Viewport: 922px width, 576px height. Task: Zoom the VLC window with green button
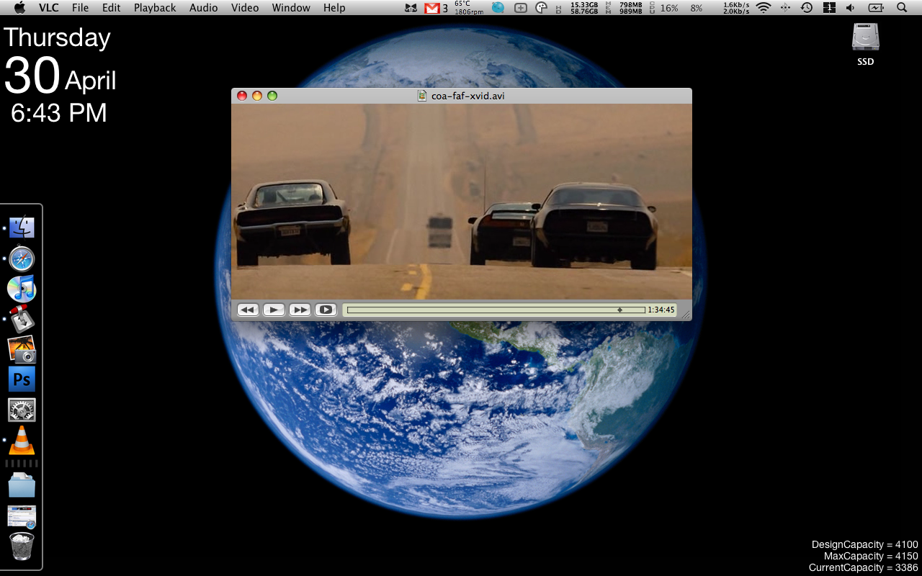[x=272, y=96]
